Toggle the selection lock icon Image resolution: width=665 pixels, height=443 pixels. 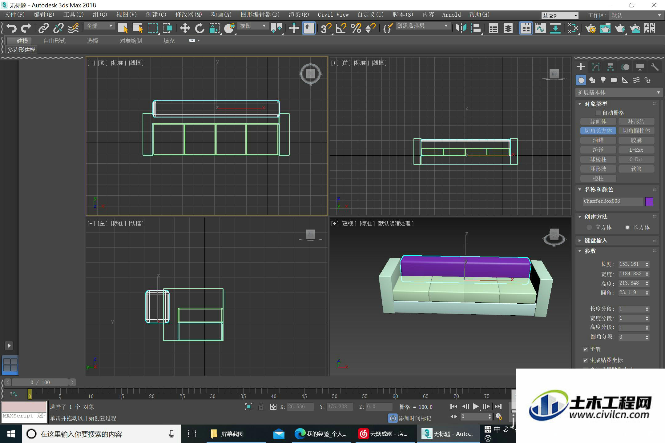(x=261, y=407)
